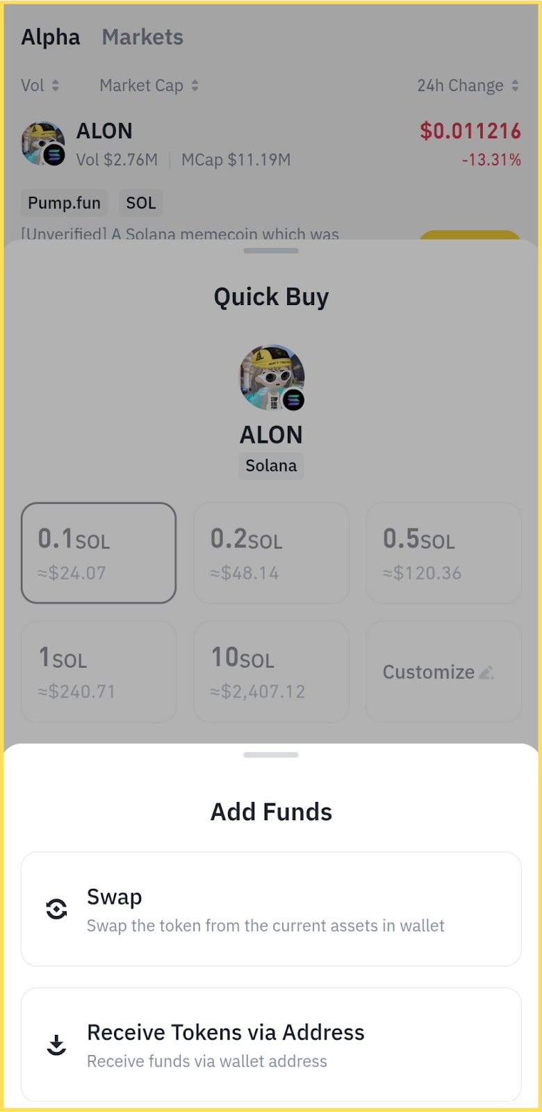This screenshot has height=1112, width=542.
Task: Sort the list by Vol arrows
Action: (x=56, y=85)
